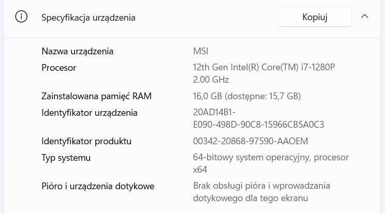The height and width of the screenshot is (213, 385).
Task: Click the 20AD14B1 device ID first line
Action: pos(214,113)
